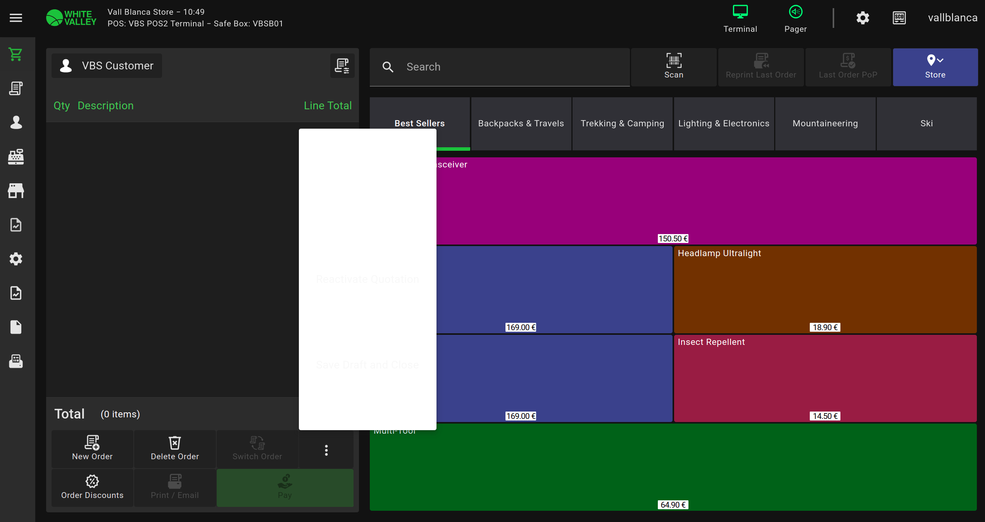The image size is (985, 522).
Task: Add Headlamp Ultralight product tile
Action: (825, 289)
